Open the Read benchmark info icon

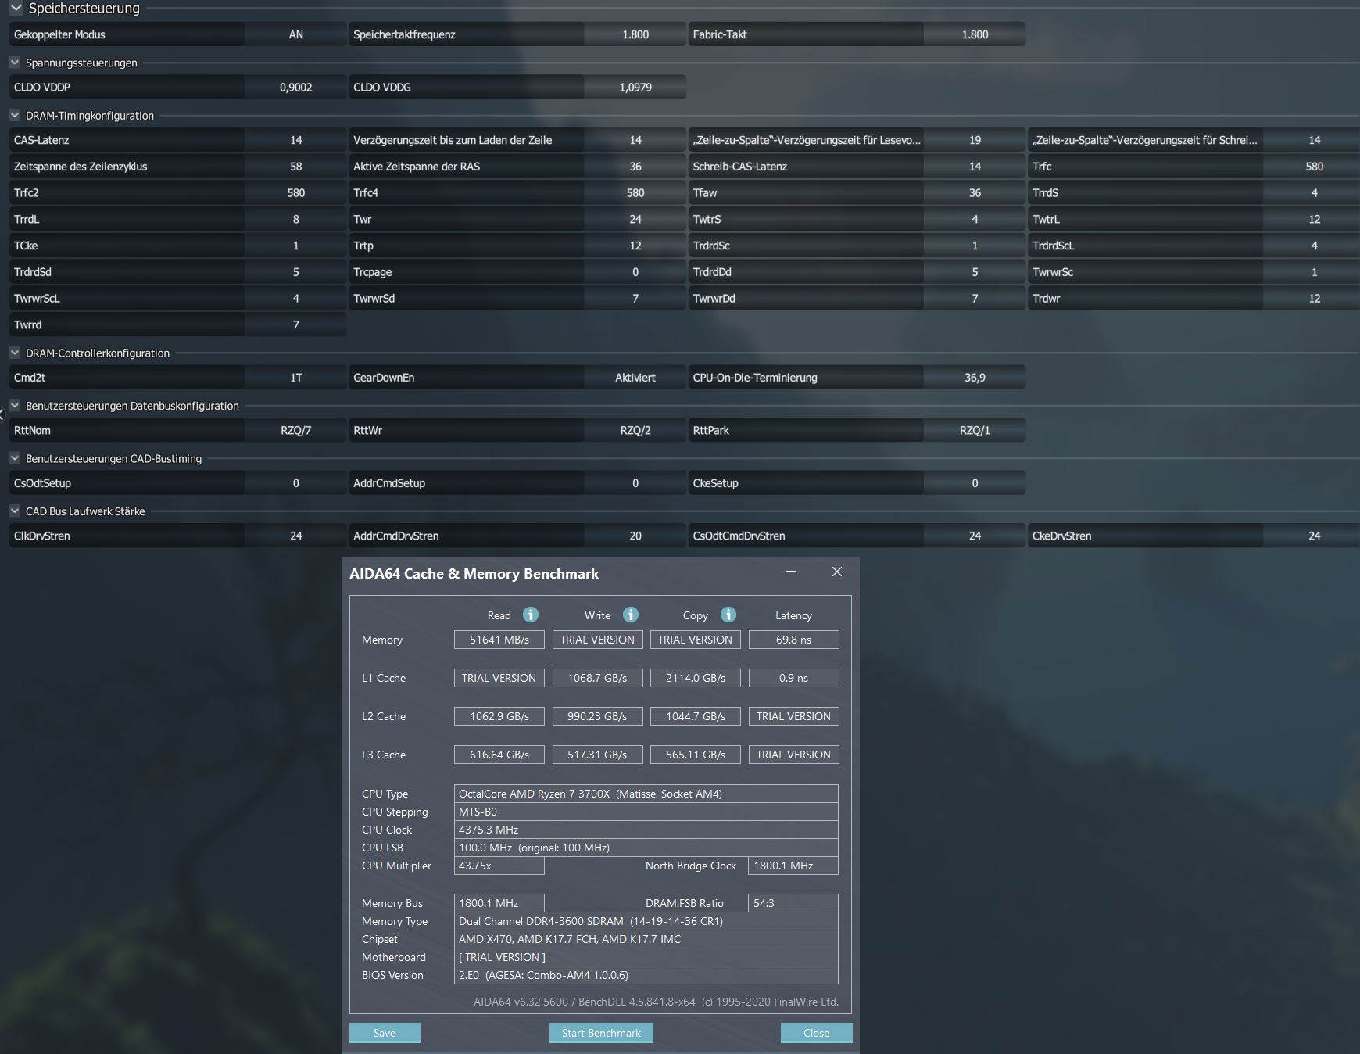click(531, 615)
